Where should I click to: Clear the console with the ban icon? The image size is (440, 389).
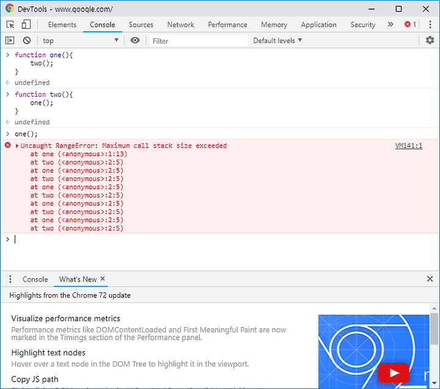[x=27, y=40]
